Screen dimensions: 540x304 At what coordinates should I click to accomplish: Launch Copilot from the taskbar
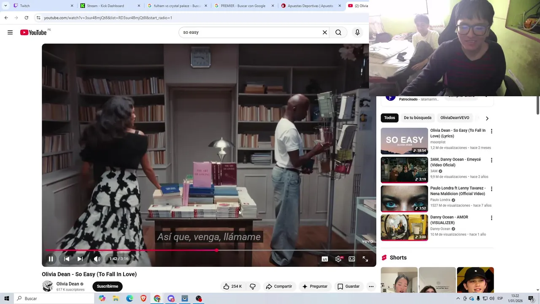point(102,299)
